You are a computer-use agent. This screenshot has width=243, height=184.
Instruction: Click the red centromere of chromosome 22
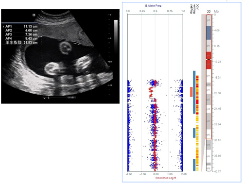(209, 60)
